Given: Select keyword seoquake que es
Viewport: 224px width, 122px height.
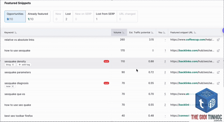Looking at the screenshot, I should click(15, 94).
